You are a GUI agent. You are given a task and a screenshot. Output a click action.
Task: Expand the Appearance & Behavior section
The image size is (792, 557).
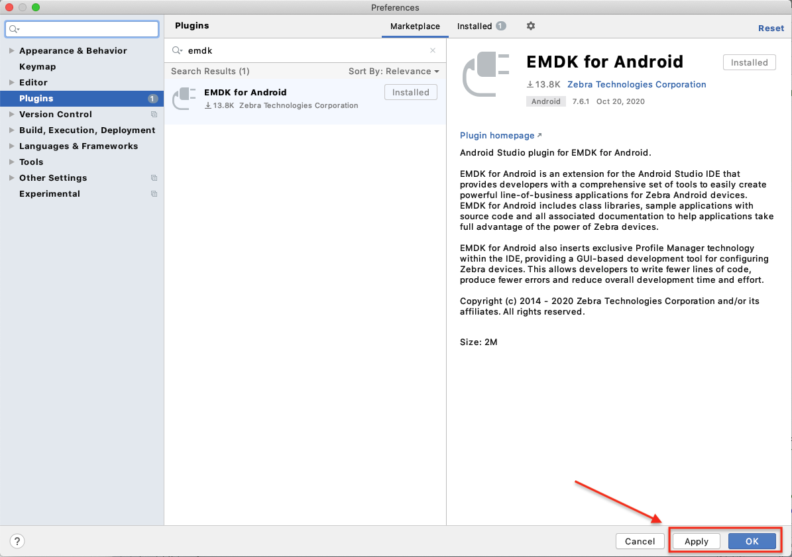click(11, 51)
